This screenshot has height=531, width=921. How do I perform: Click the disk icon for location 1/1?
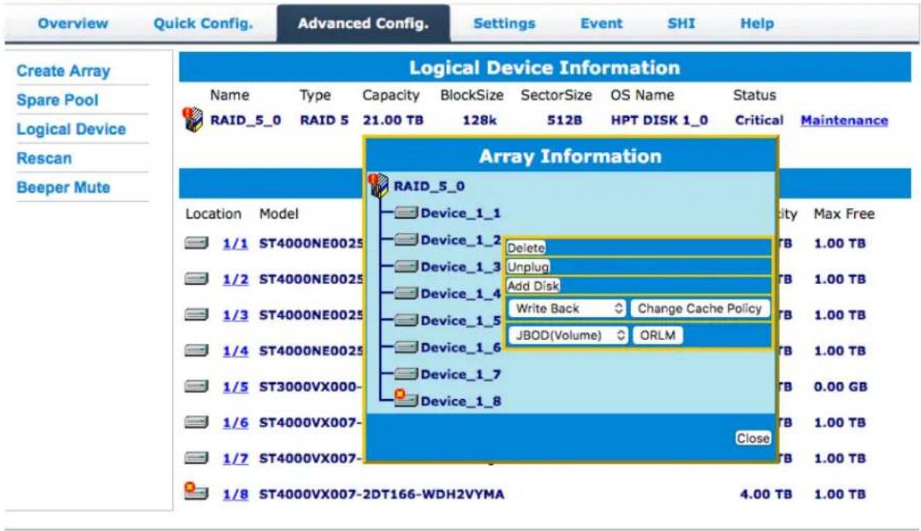[197, 242]
